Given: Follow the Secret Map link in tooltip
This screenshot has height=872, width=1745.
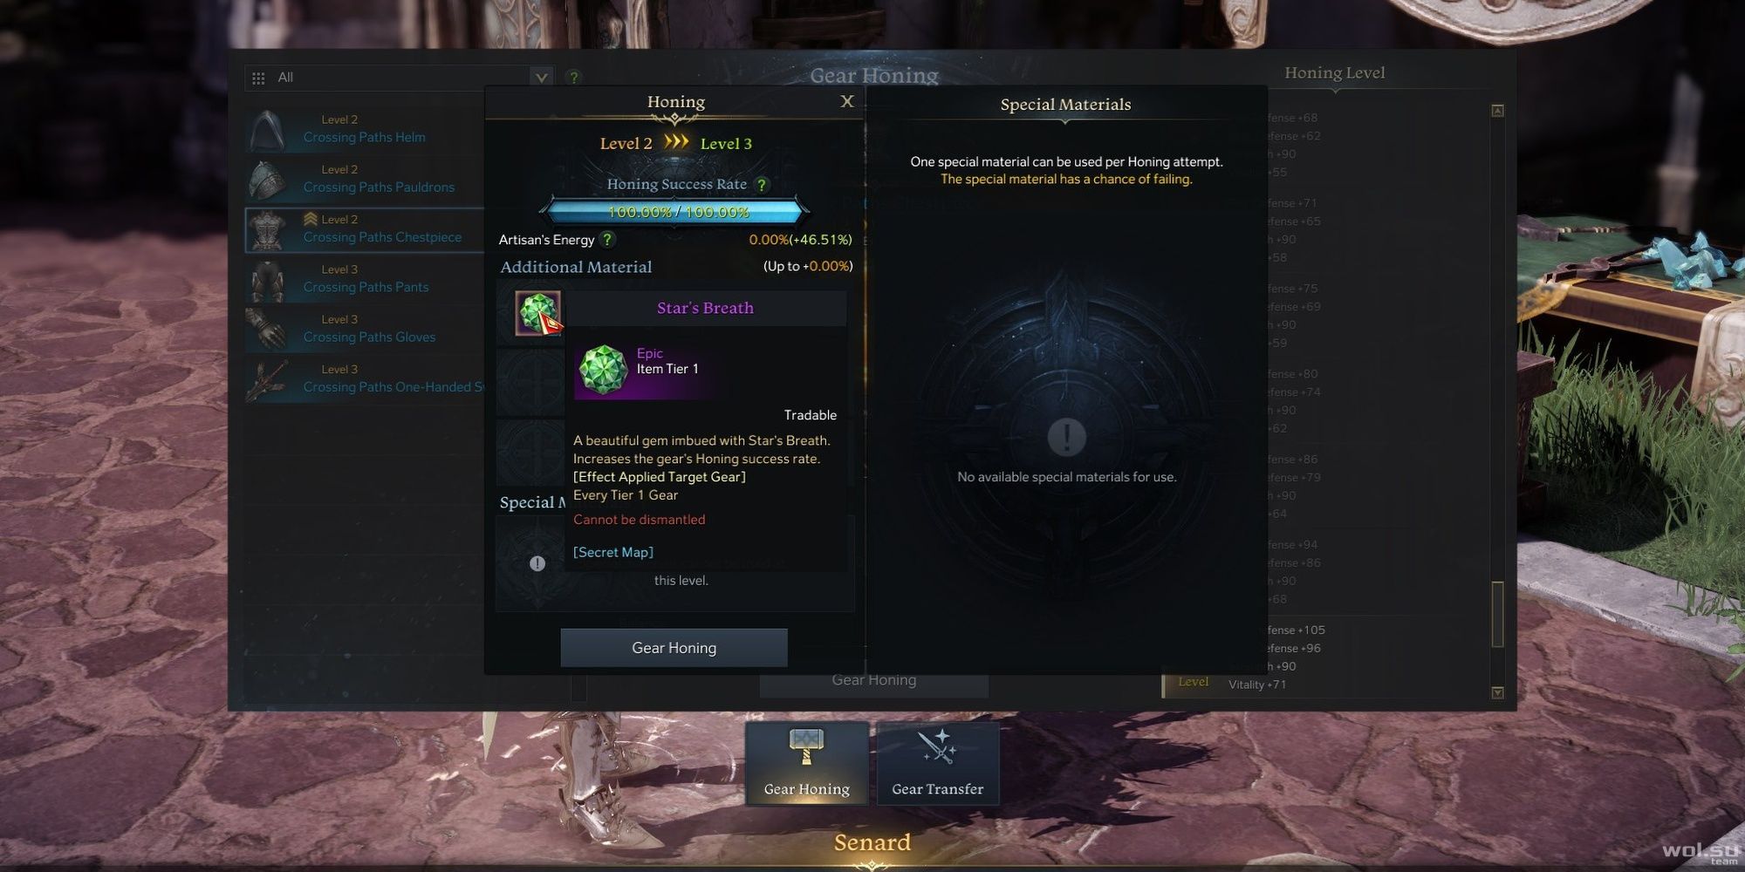Looking at the screenshot, I should pos(612,552).
